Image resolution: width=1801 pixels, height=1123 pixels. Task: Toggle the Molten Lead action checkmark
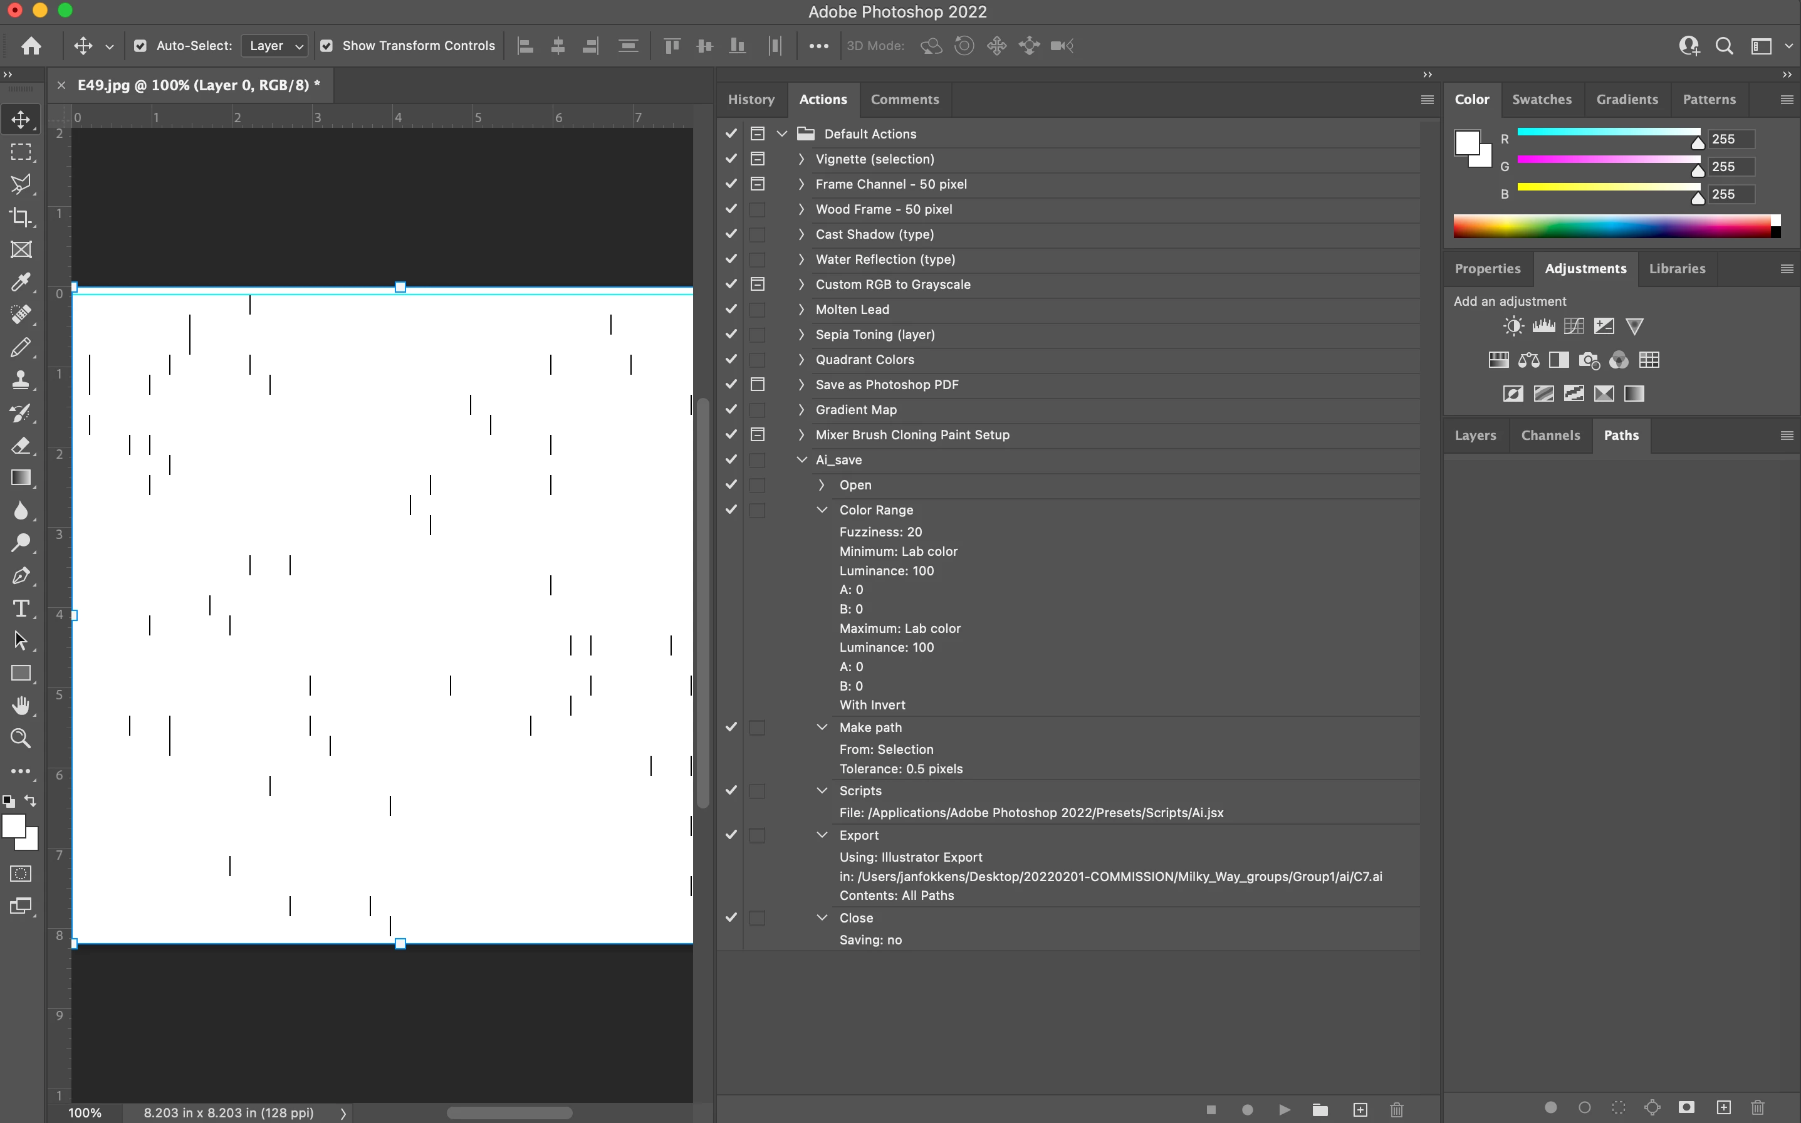[731, 309]
